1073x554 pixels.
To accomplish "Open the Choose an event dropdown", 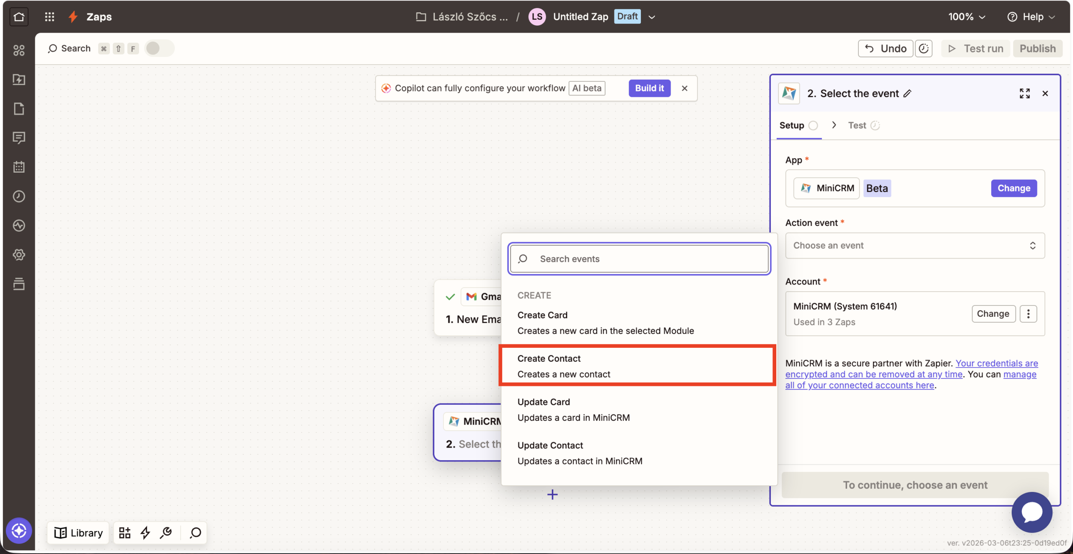I will (x=915, y=246).
